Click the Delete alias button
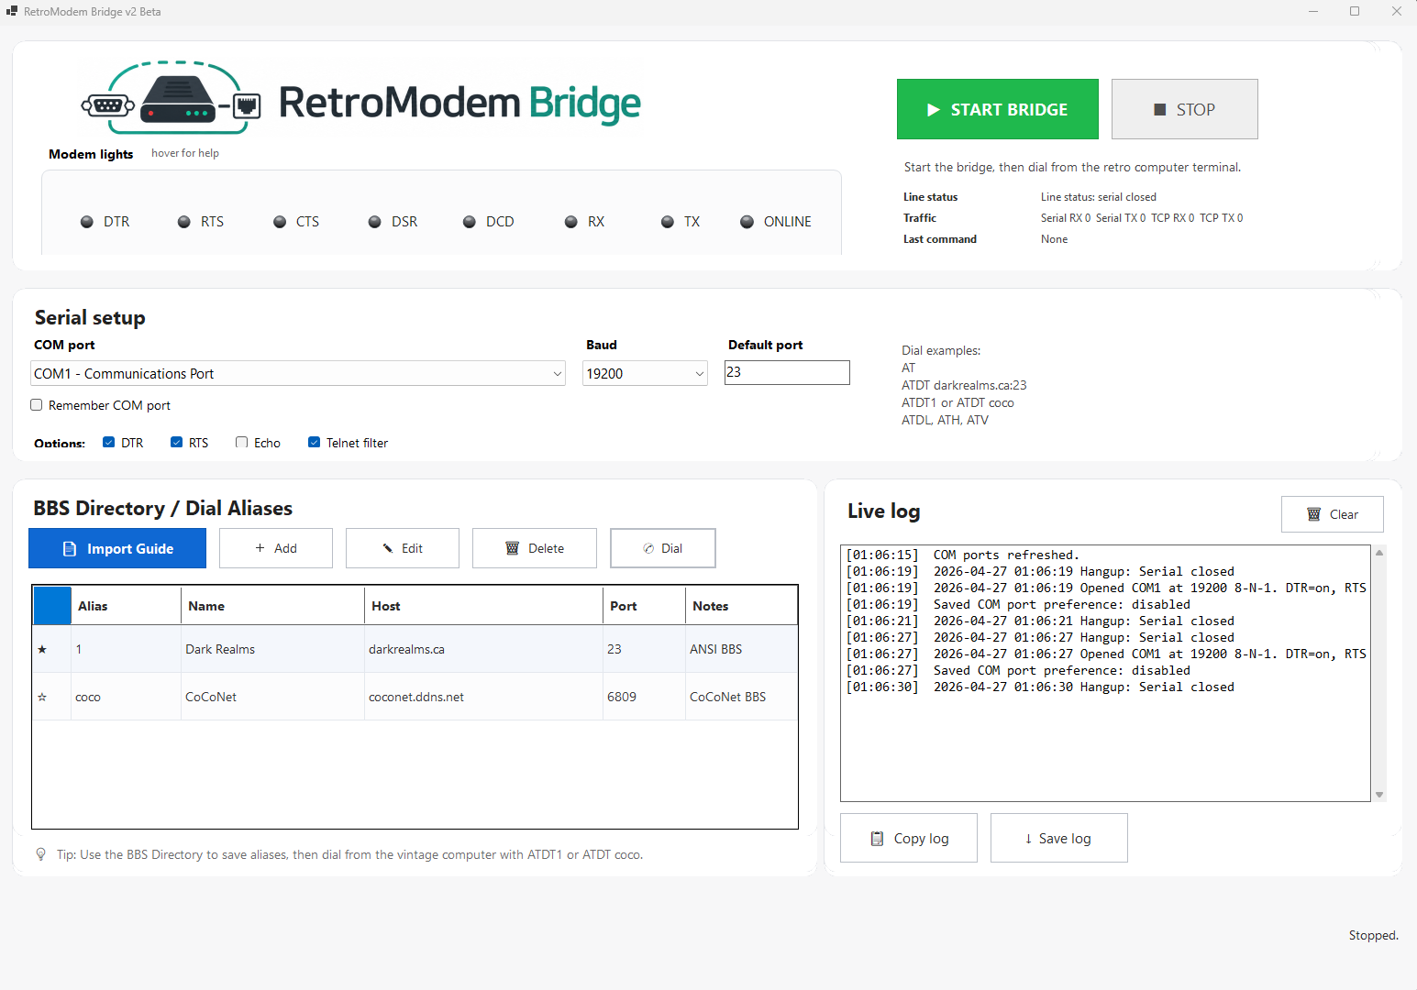Screen dimensions: 1417x990 [x=535, y=548]
